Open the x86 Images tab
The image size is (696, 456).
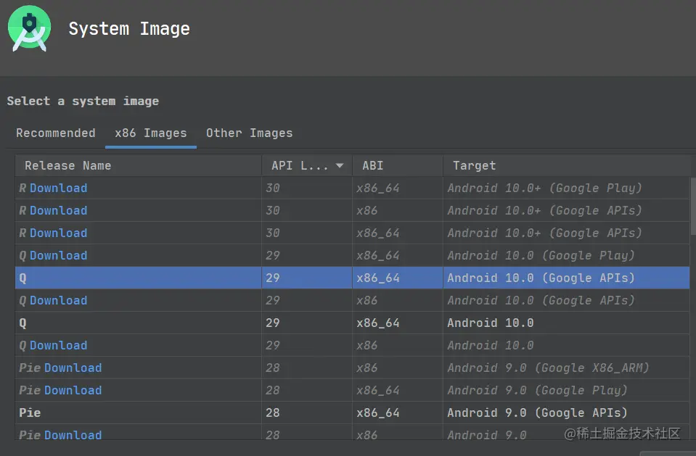[151, 133]
